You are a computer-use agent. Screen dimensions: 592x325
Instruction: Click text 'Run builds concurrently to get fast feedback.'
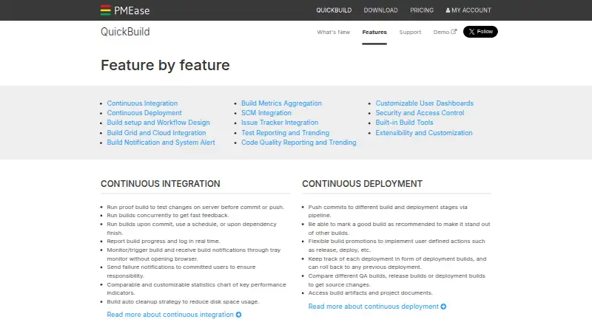pos(168,215)
